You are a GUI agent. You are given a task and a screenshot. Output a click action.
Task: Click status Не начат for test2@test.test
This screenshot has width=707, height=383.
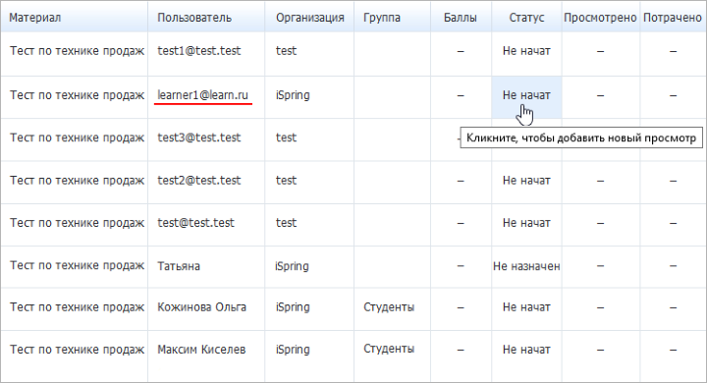click(526, 181)
